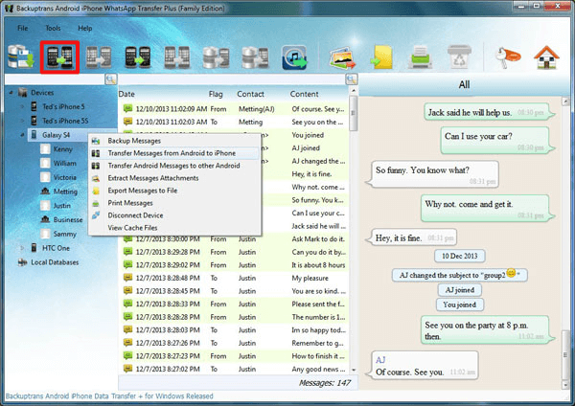This screenshot has height=406, width=575.
Task: Open the Tools menu
Action: click(53, 29)
